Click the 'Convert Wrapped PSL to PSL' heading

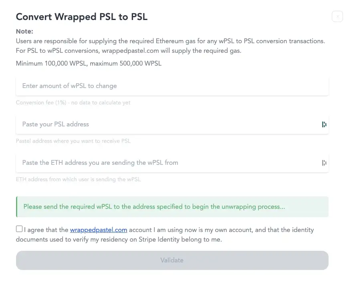coord(82,17)
